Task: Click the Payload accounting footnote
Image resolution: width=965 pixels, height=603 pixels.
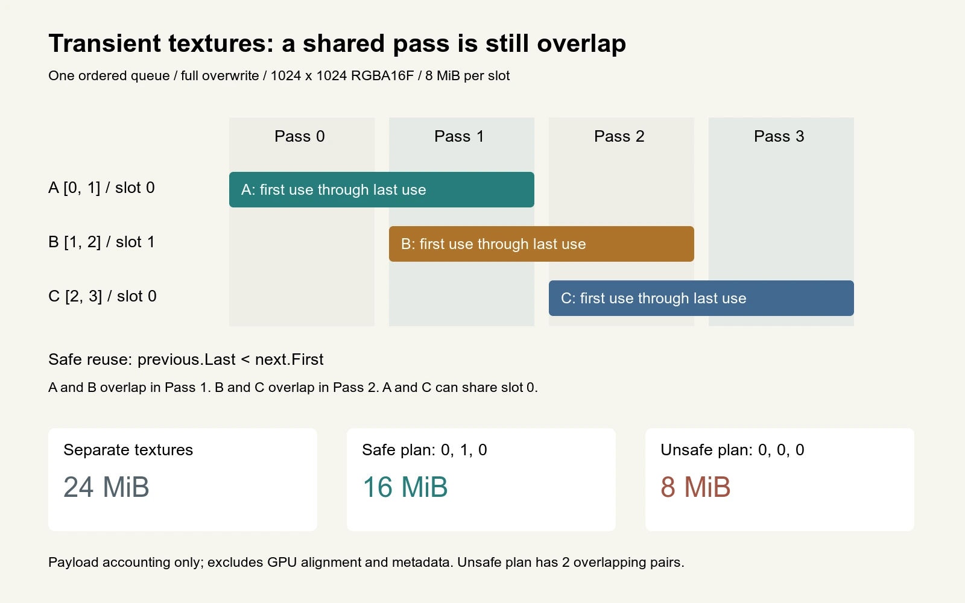Action: click(366, 562)
